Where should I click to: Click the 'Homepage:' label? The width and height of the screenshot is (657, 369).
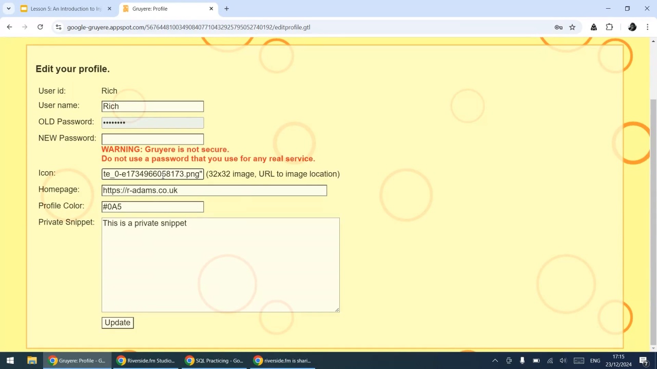[x=59, y=189]
